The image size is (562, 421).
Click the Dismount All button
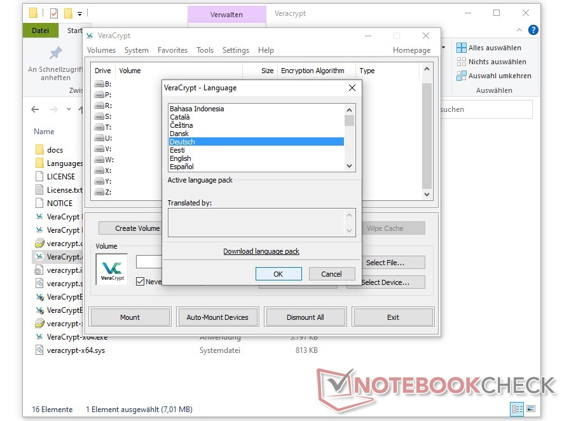click(x=305, y=317)
